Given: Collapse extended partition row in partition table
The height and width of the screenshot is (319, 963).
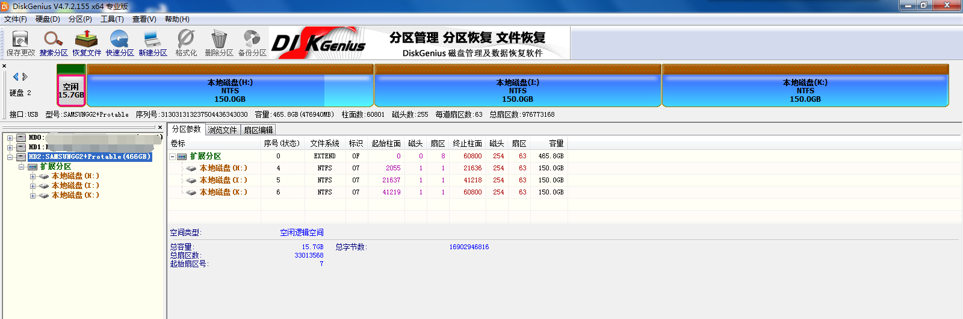Looking at the screenshot, I should [x=173, y=156].
